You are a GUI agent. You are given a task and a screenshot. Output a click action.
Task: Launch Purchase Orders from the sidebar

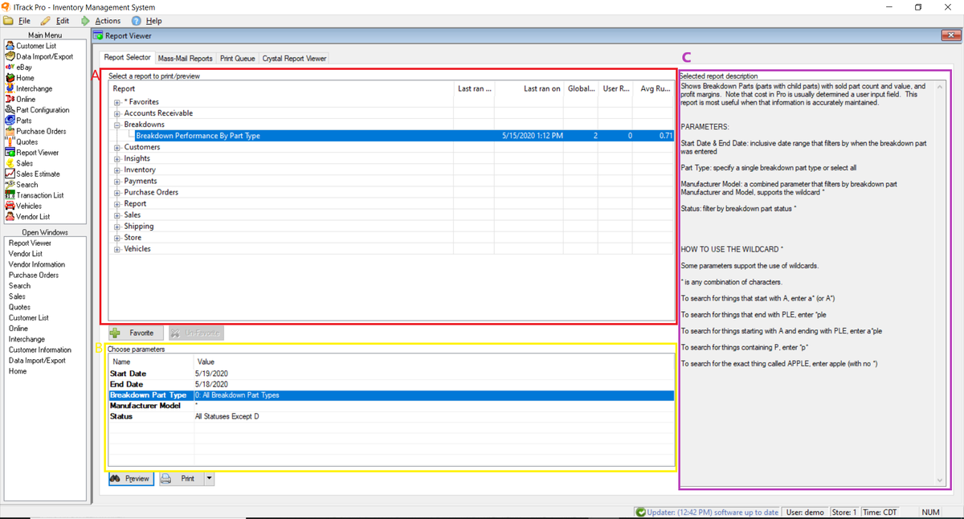[x=39, y=131]
